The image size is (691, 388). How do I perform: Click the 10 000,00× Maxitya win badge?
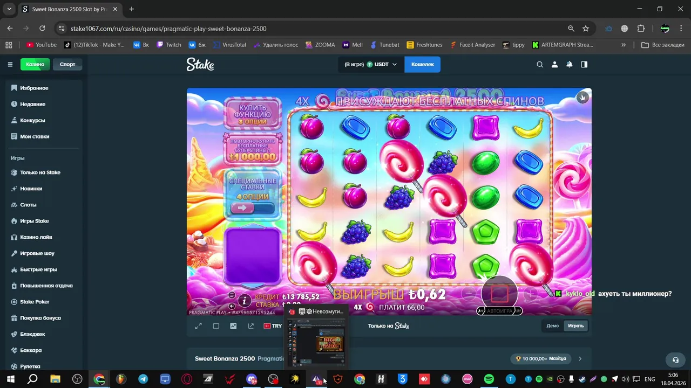[x=540, y=358]
